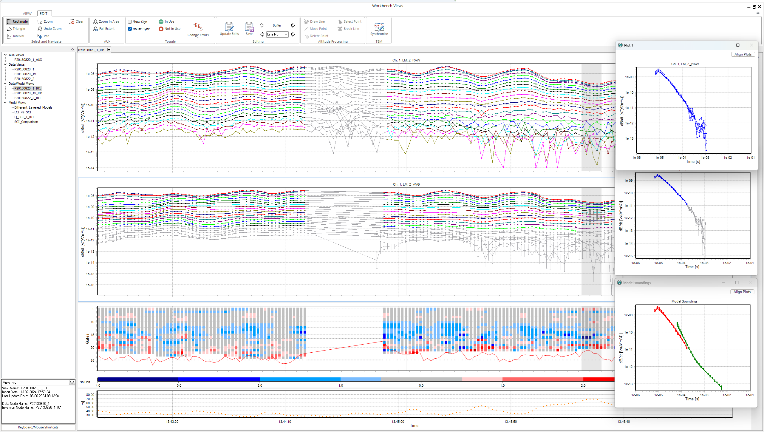Screen dimensions: 764x432
Task: Click the Update Edits icon
Action: (x=229, y=27)
